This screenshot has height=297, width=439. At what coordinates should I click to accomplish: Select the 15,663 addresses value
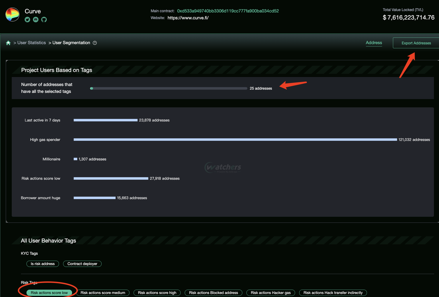click(132, 198)
